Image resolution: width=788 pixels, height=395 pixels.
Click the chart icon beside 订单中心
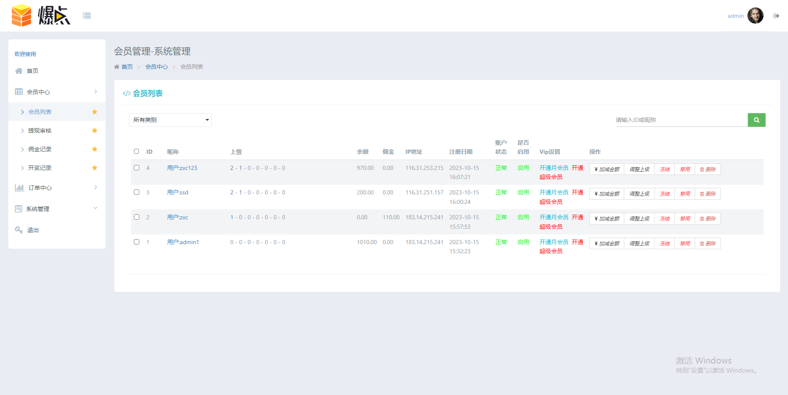[19, 187]
